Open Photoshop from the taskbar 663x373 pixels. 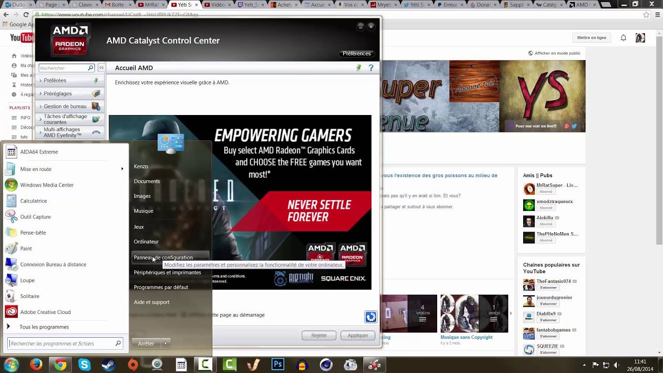pos(278,365)
